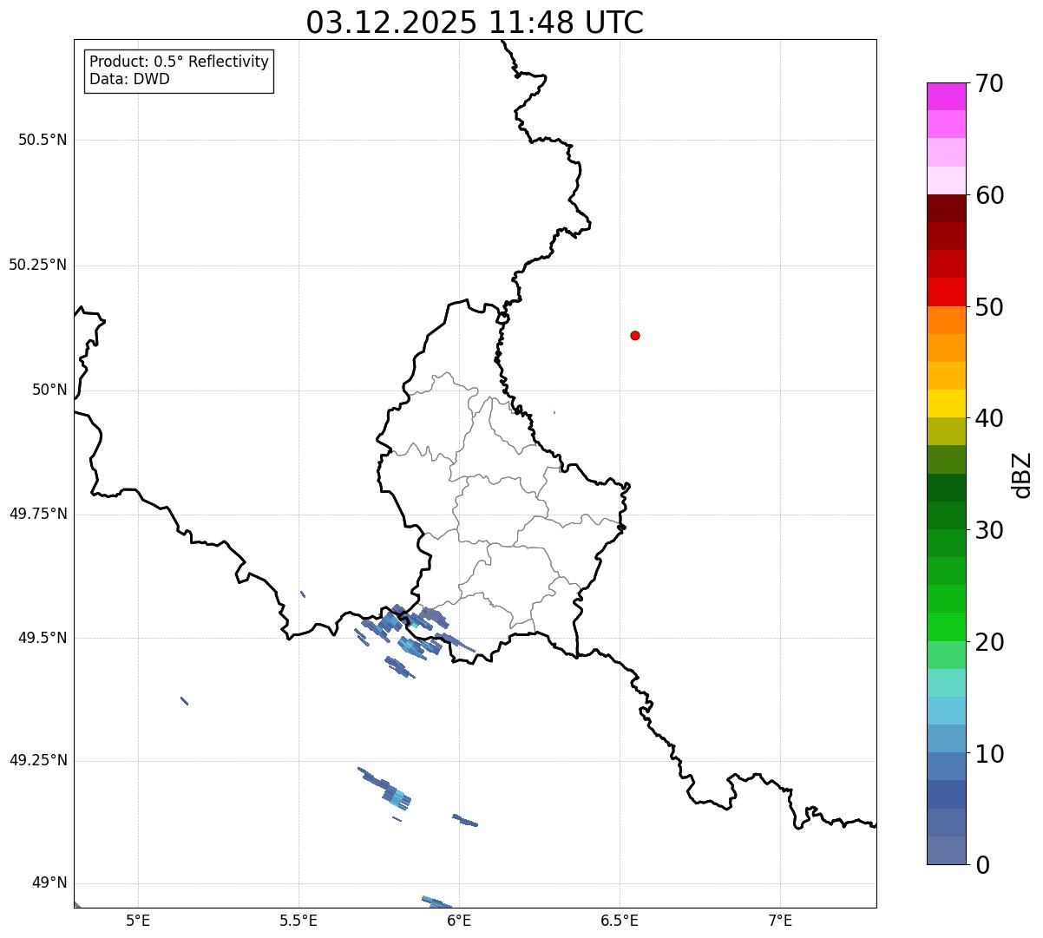Click the red radar site marker dot
This screenshot has width=1043, height=938.
click(635, 336)
